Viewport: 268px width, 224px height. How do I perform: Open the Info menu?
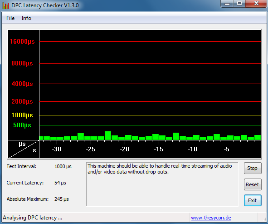26,18
